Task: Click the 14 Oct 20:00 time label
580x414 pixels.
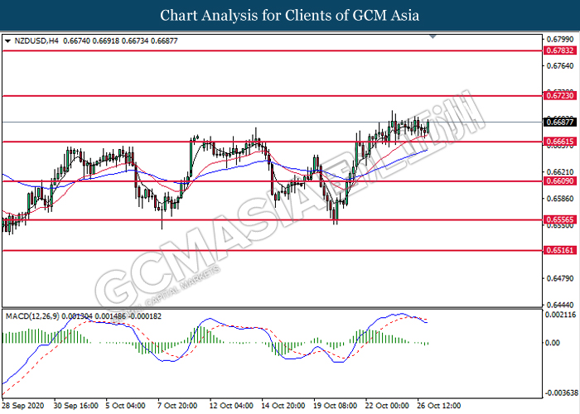Action: click(x=283, y=406)
